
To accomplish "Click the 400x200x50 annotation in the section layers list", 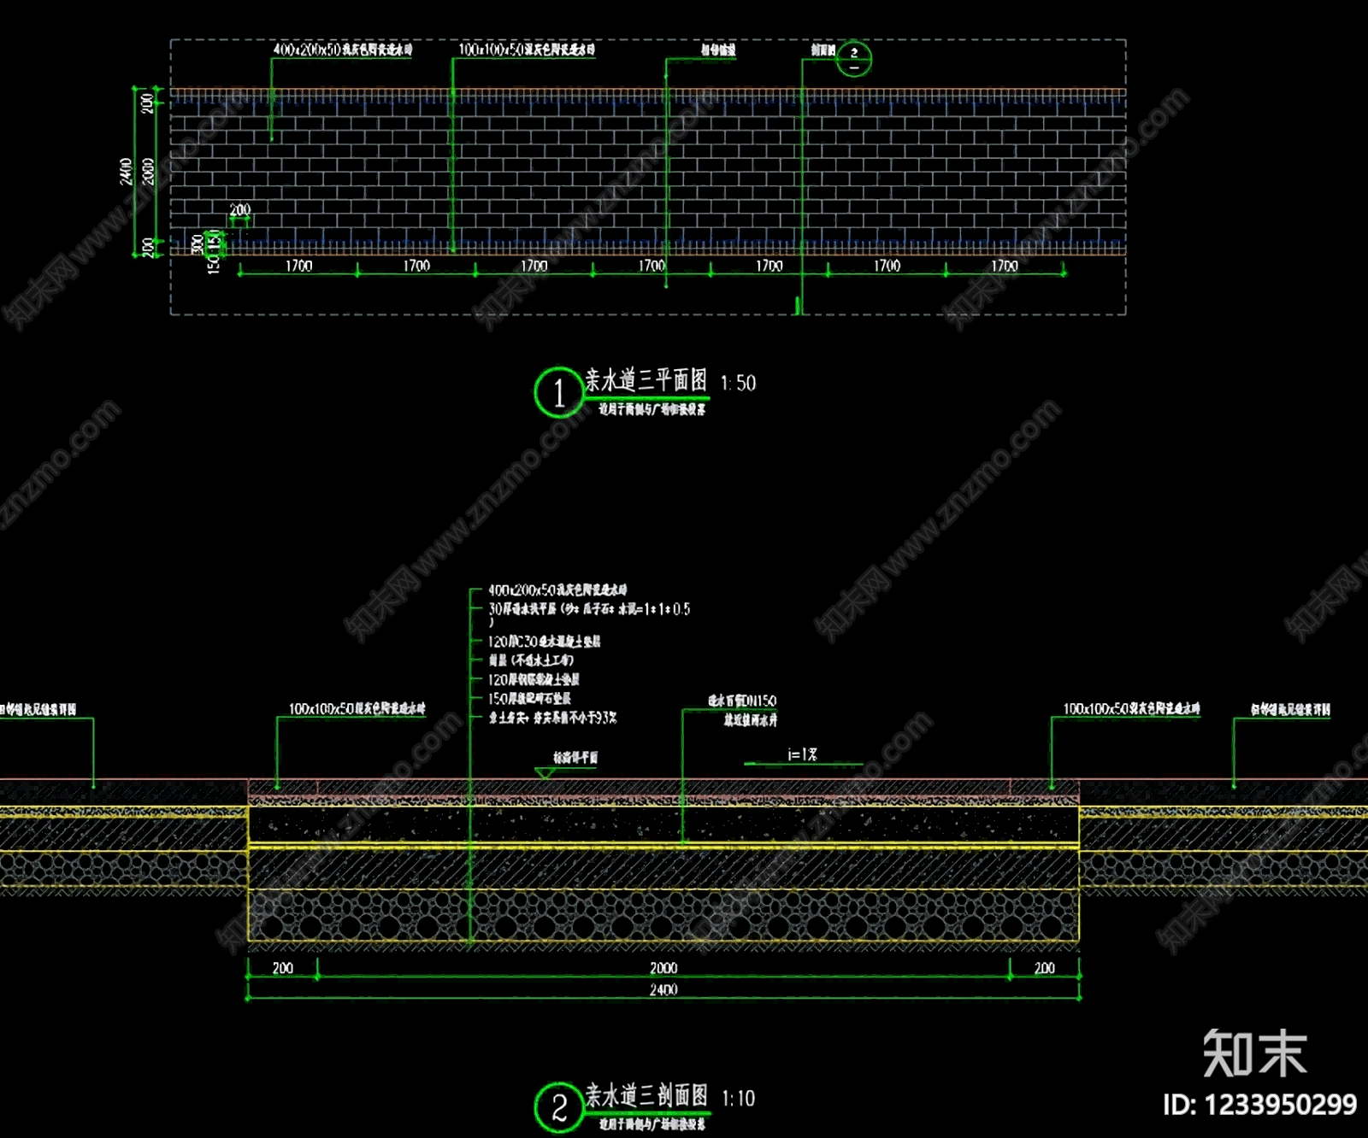I will tap(557, 590).
